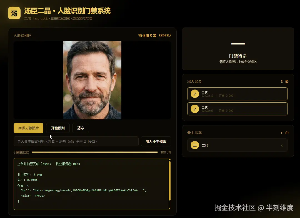Click 二代 entry in 业主档案 list

[237, 145]
